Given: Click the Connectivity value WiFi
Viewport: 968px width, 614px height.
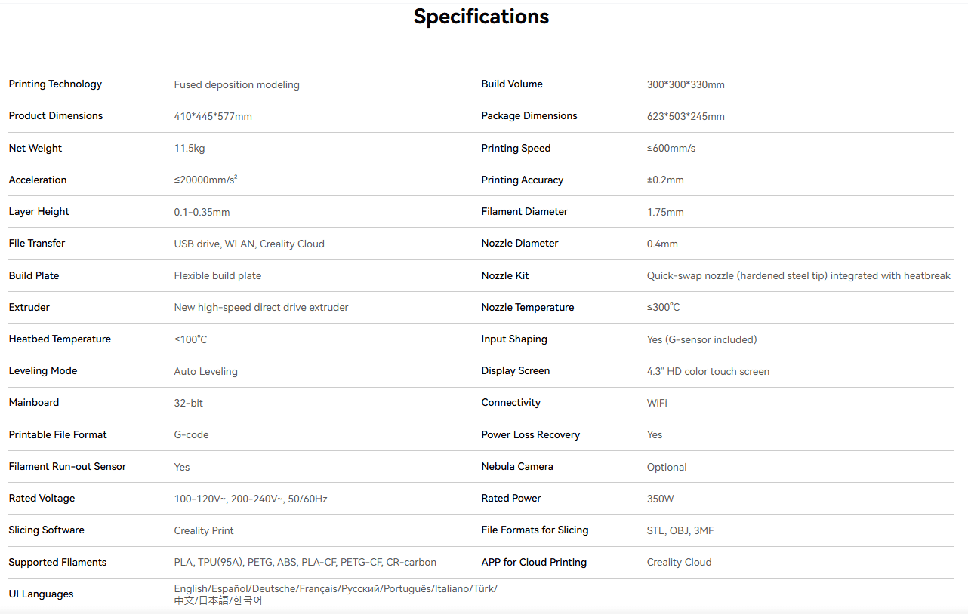Looking at the screenshot, I should point(657,404).
